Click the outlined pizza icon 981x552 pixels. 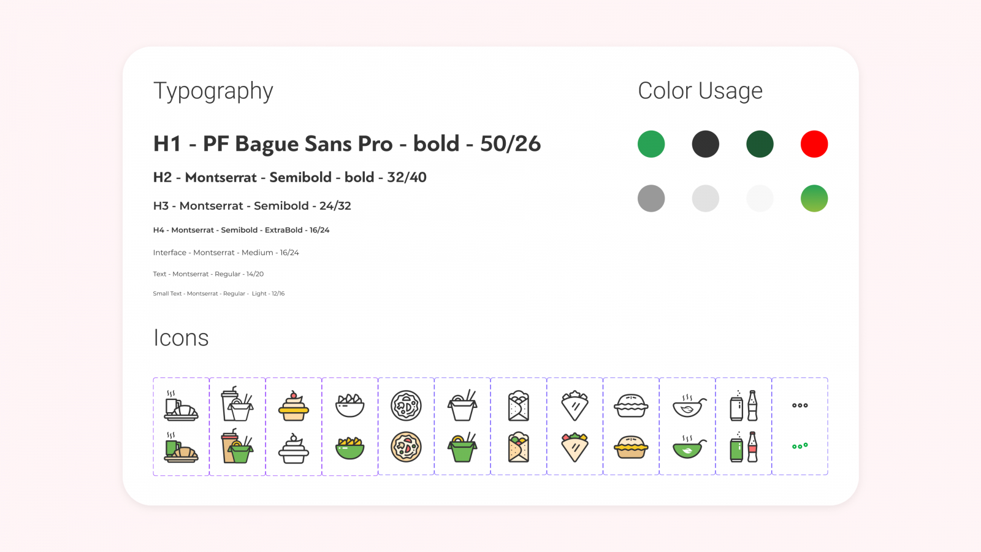tap(407, 405)
